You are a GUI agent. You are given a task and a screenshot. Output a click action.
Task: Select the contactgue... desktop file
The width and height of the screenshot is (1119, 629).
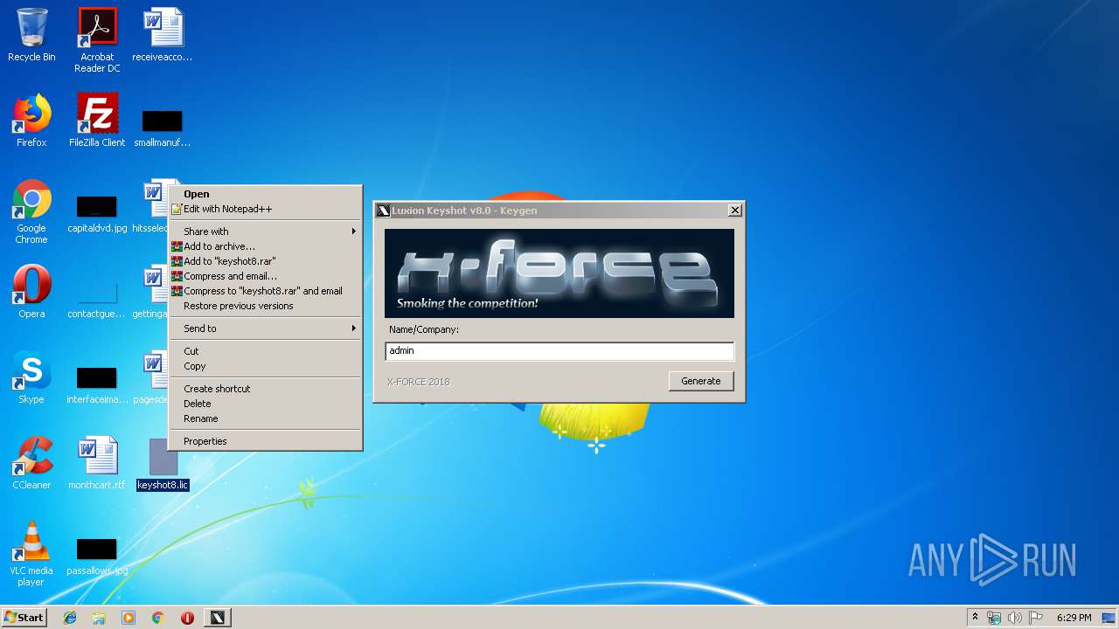[97, 300]
